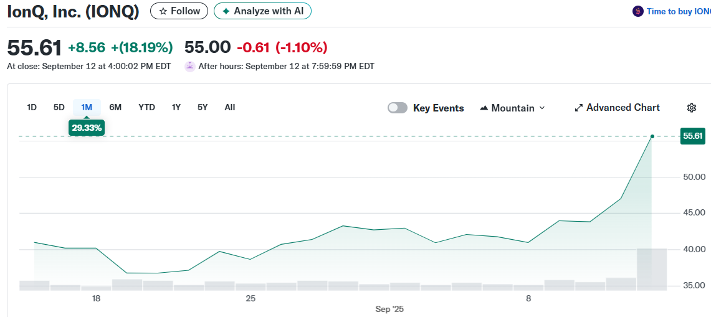Click the 18 date label on x-axis
The image size is (711, 317).
[96, 298]
